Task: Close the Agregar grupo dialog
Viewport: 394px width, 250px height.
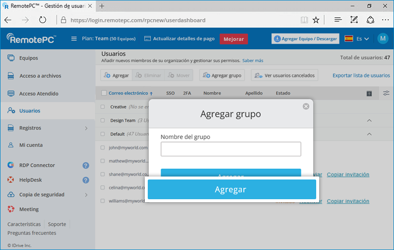Action: 306,106
